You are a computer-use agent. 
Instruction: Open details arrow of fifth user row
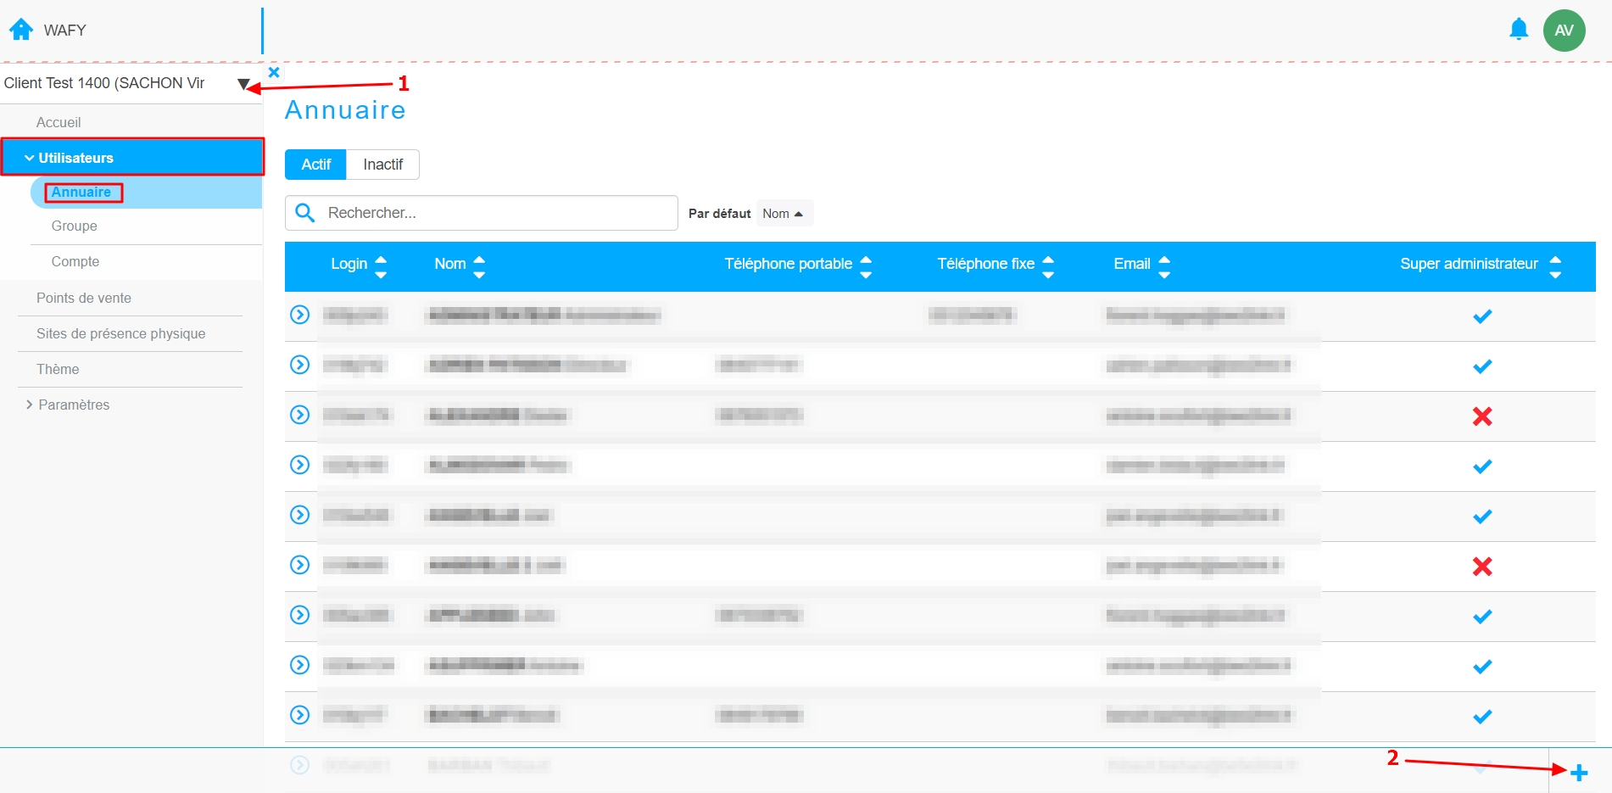300,515
